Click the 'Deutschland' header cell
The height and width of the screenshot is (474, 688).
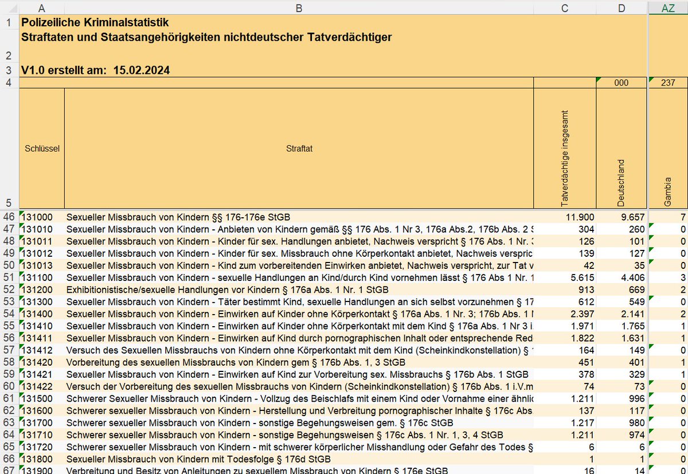pos(621,148)
